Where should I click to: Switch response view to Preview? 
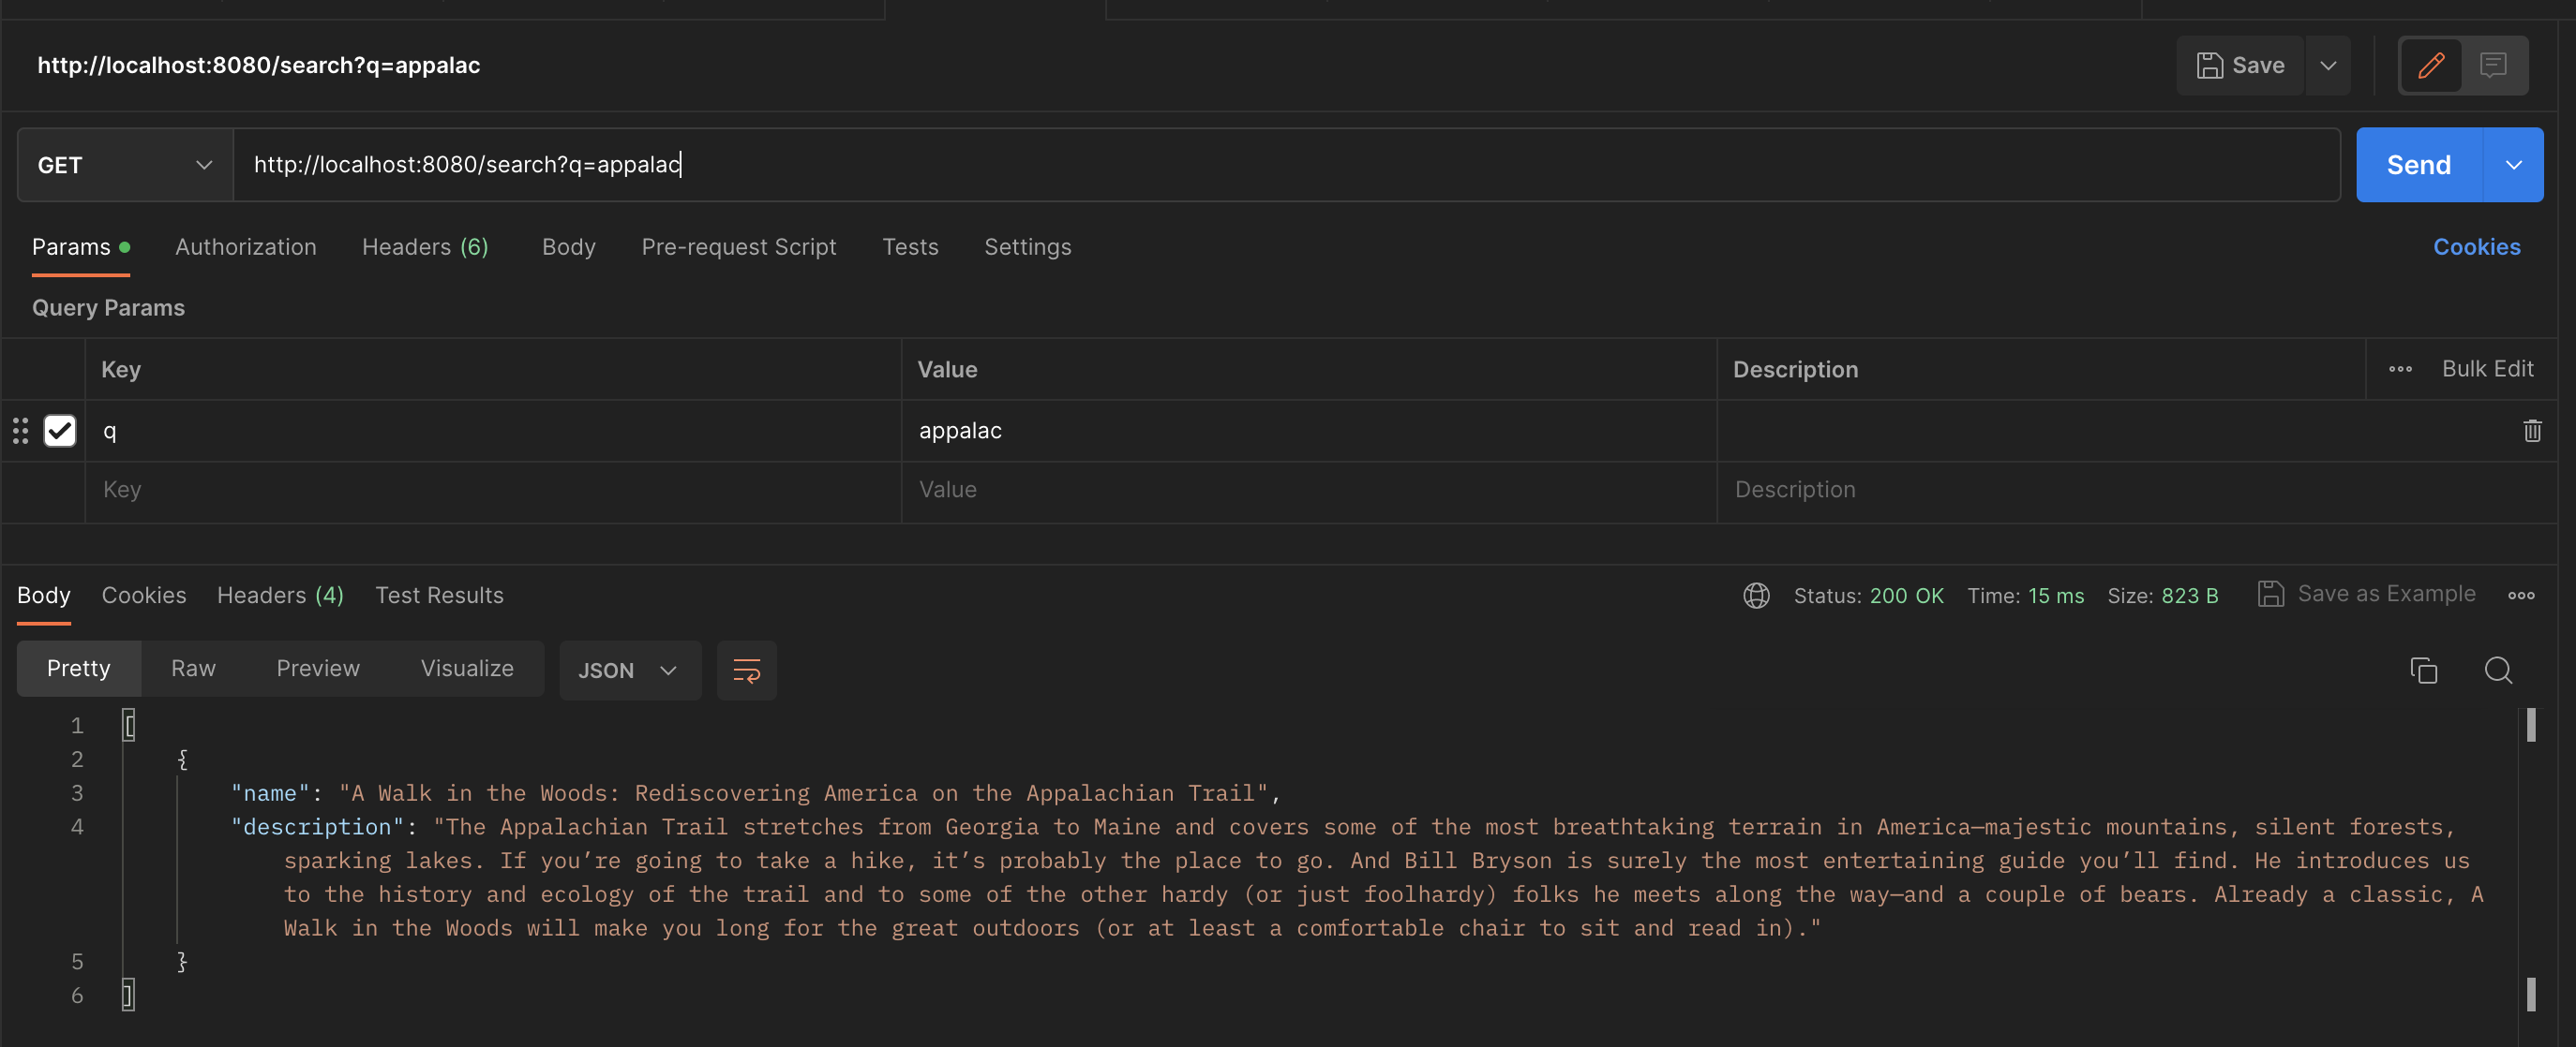[317, 669]
